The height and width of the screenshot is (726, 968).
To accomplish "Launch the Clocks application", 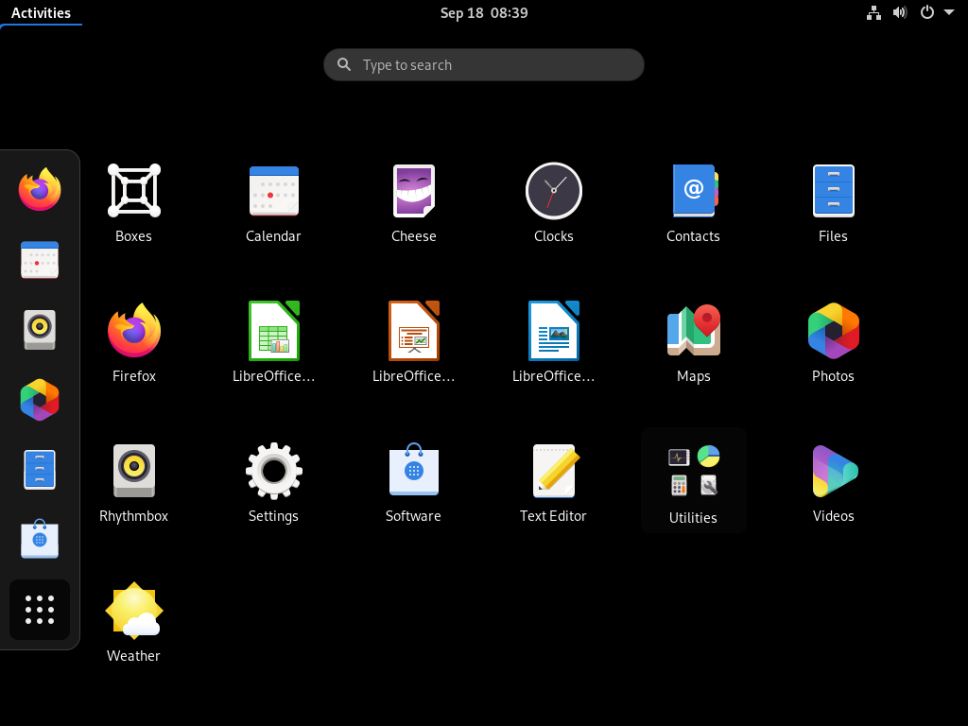I will pyautogui.click(x=554, y=202).
